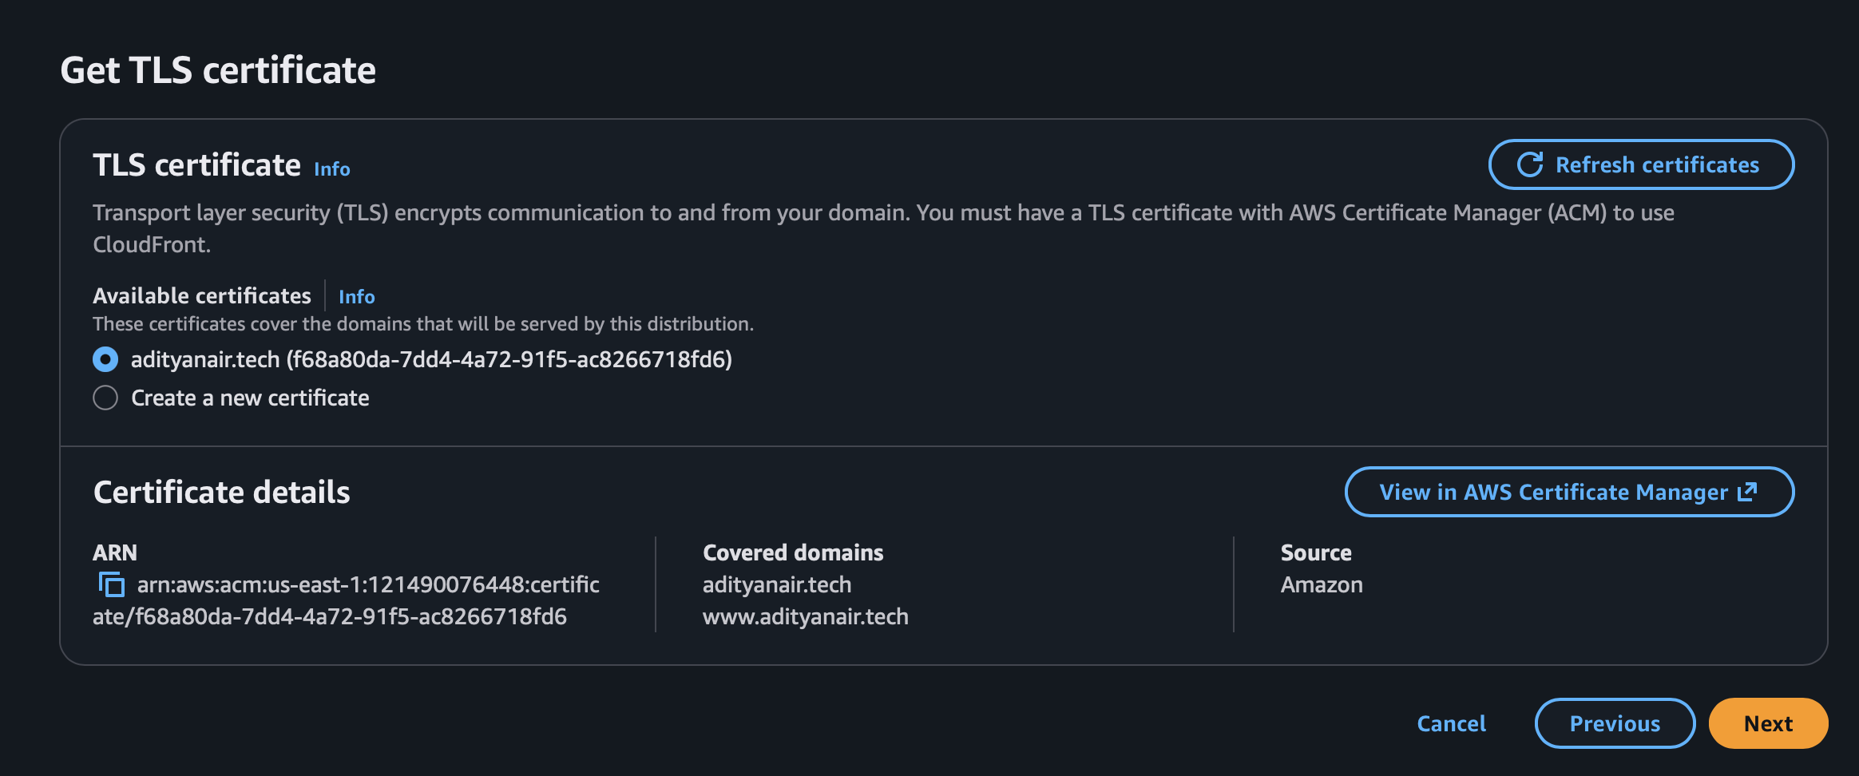The height and width of the screenshot is (776, 1859).
Task: Select the adityanair.tech certificate radio button
Action: [x=105, y=360]
